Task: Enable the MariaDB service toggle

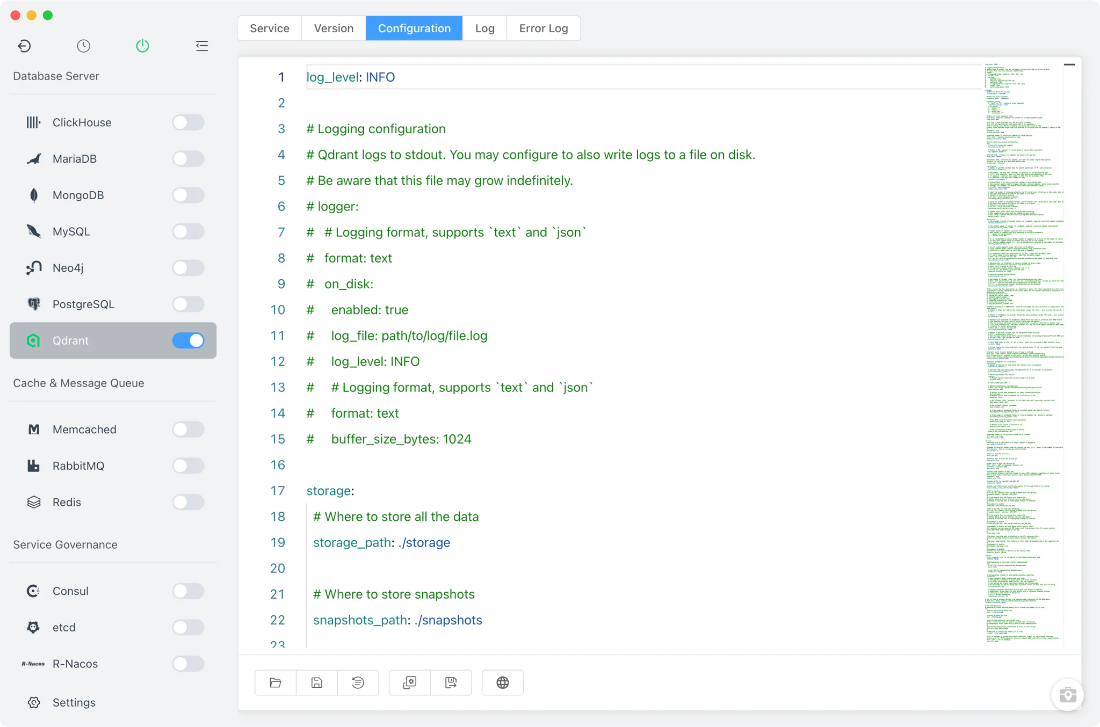Action: (188, 159)
